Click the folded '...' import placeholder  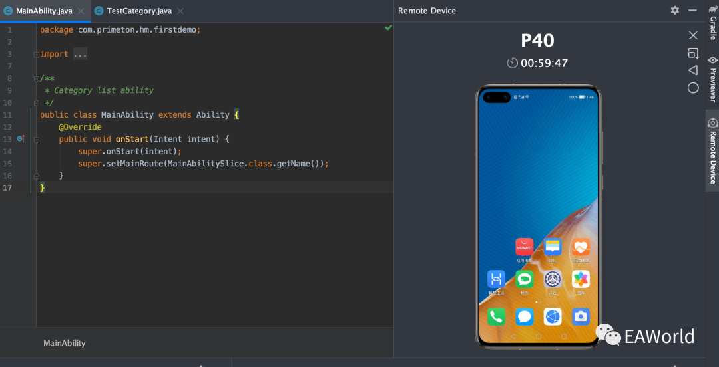click(80, 54)
